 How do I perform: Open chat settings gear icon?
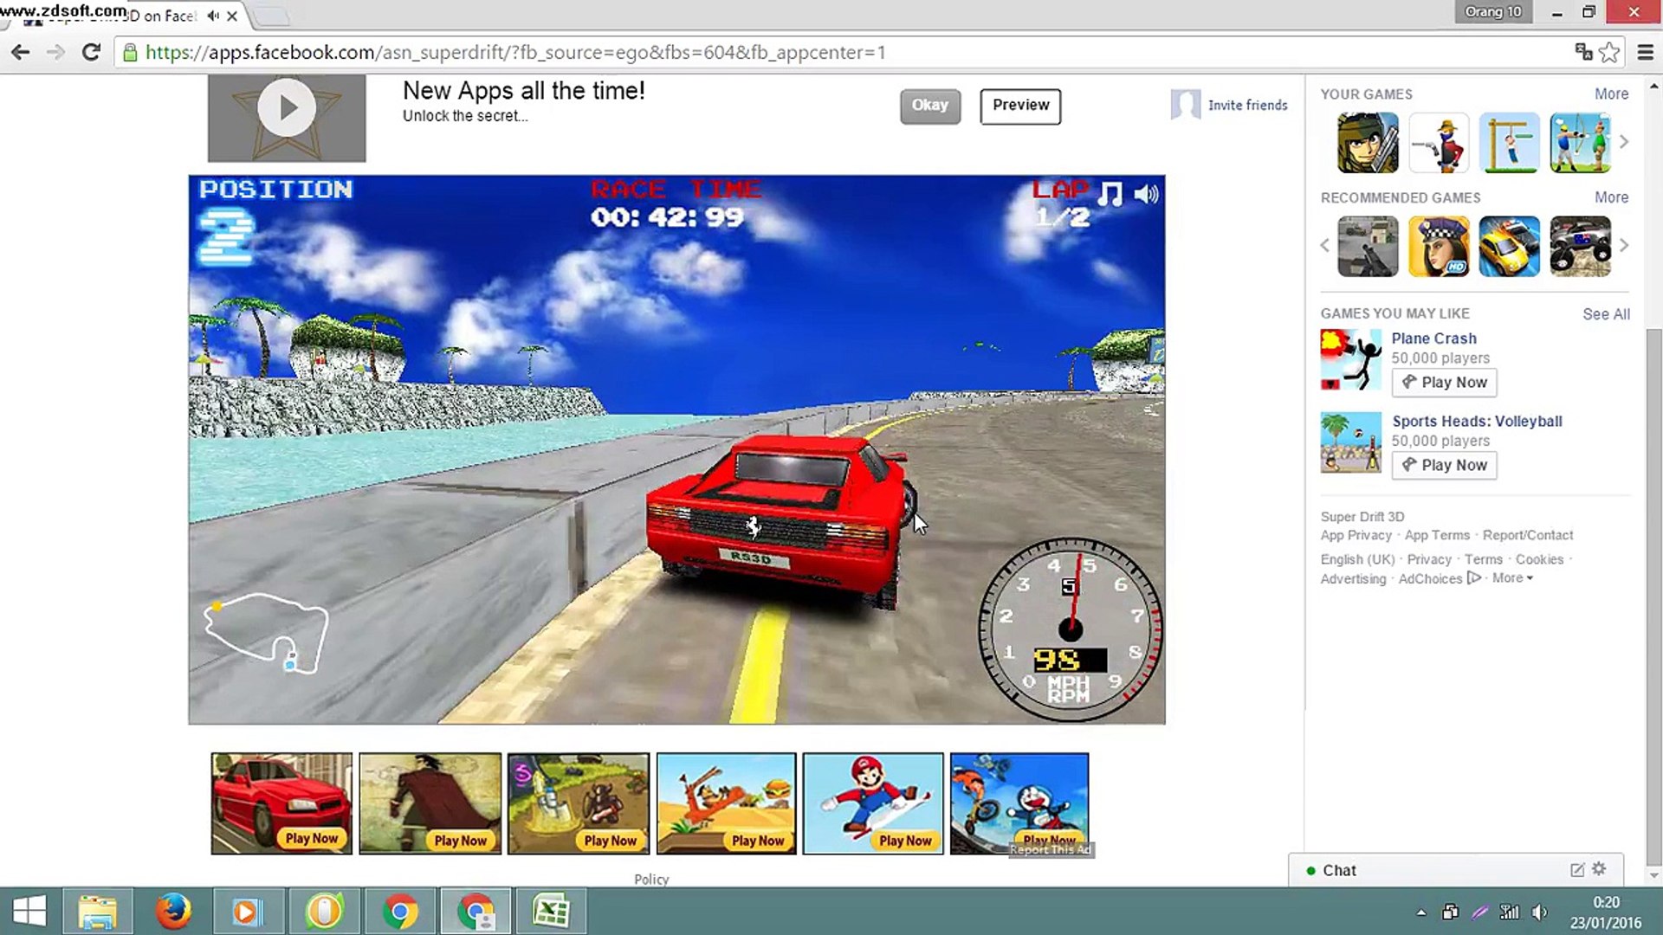coord(1599,869)
